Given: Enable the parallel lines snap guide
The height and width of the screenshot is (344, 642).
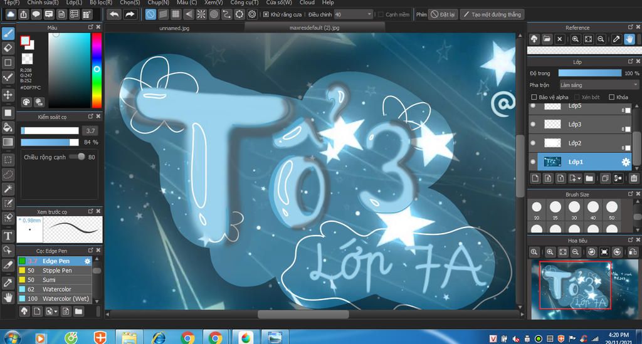Looking at the screenshot, I should click(x=163, y=14).
